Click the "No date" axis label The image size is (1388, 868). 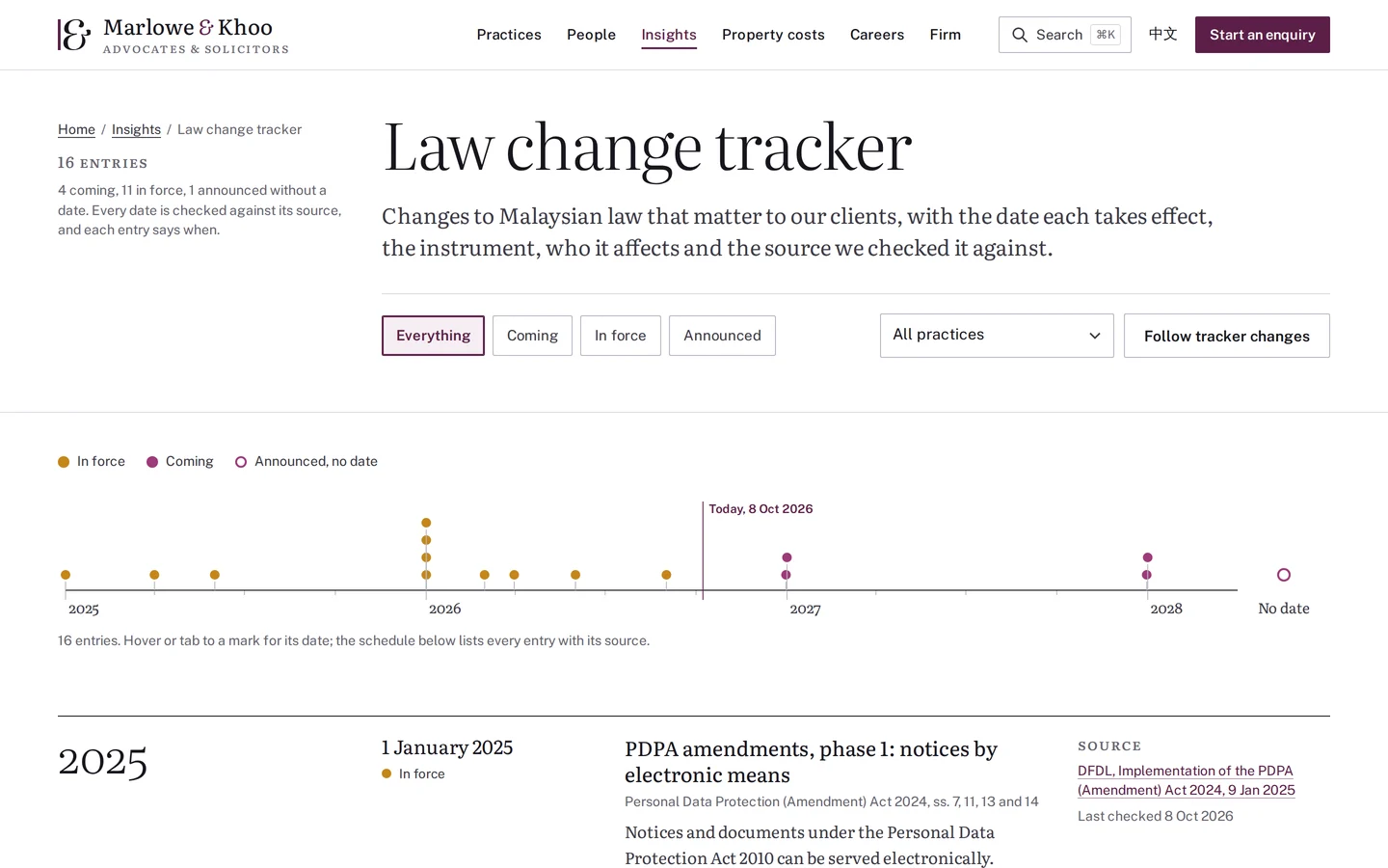pos(1284,609)
